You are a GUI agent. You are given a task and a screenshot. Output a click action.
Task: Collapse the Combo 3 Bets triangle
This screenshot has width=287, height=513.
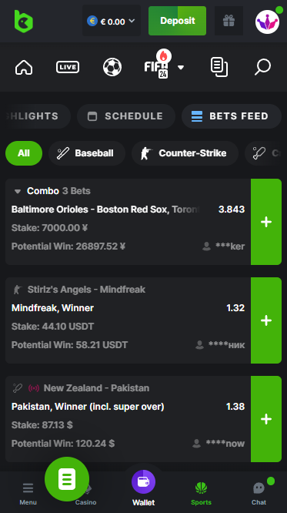[18, 191]
